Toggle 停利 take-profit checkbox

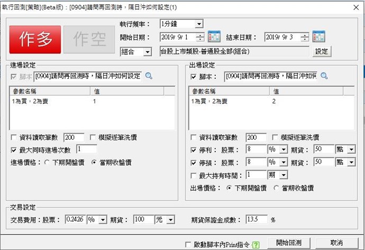pyautogui.click(x=193, y=150)
